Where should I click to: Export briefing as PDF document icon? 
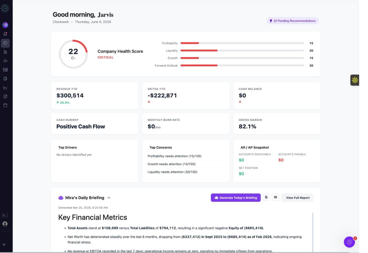266,197
